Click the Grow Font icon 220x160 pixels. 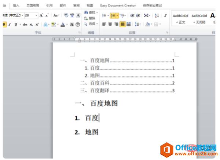point(41,15)
